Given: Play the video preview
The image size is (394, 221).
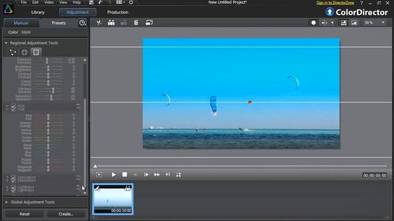Looking at the screenshot, I should [x=113, y=174].
